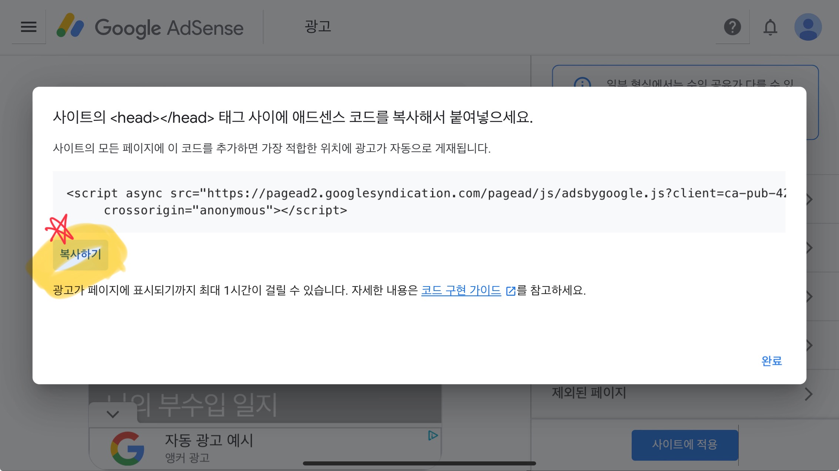Open the hamburger main menu

click(x=29, y=27)
